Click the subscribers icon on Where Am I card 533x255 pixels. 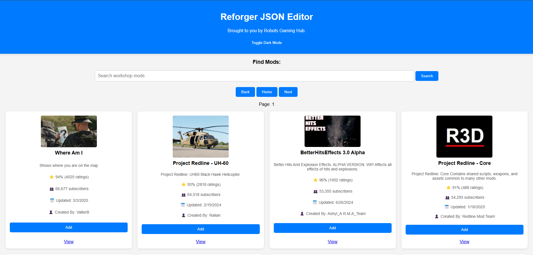tap(52, 189)
